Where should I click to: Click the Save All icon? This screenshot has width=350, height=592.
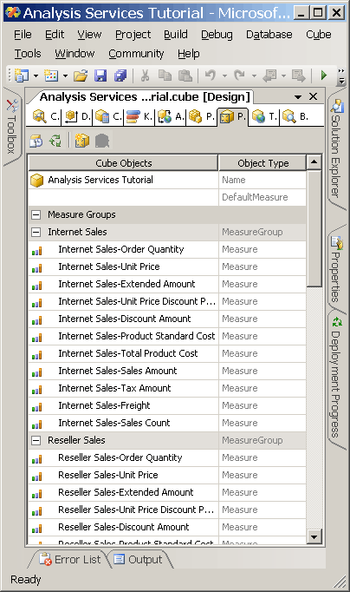(120, 76)
